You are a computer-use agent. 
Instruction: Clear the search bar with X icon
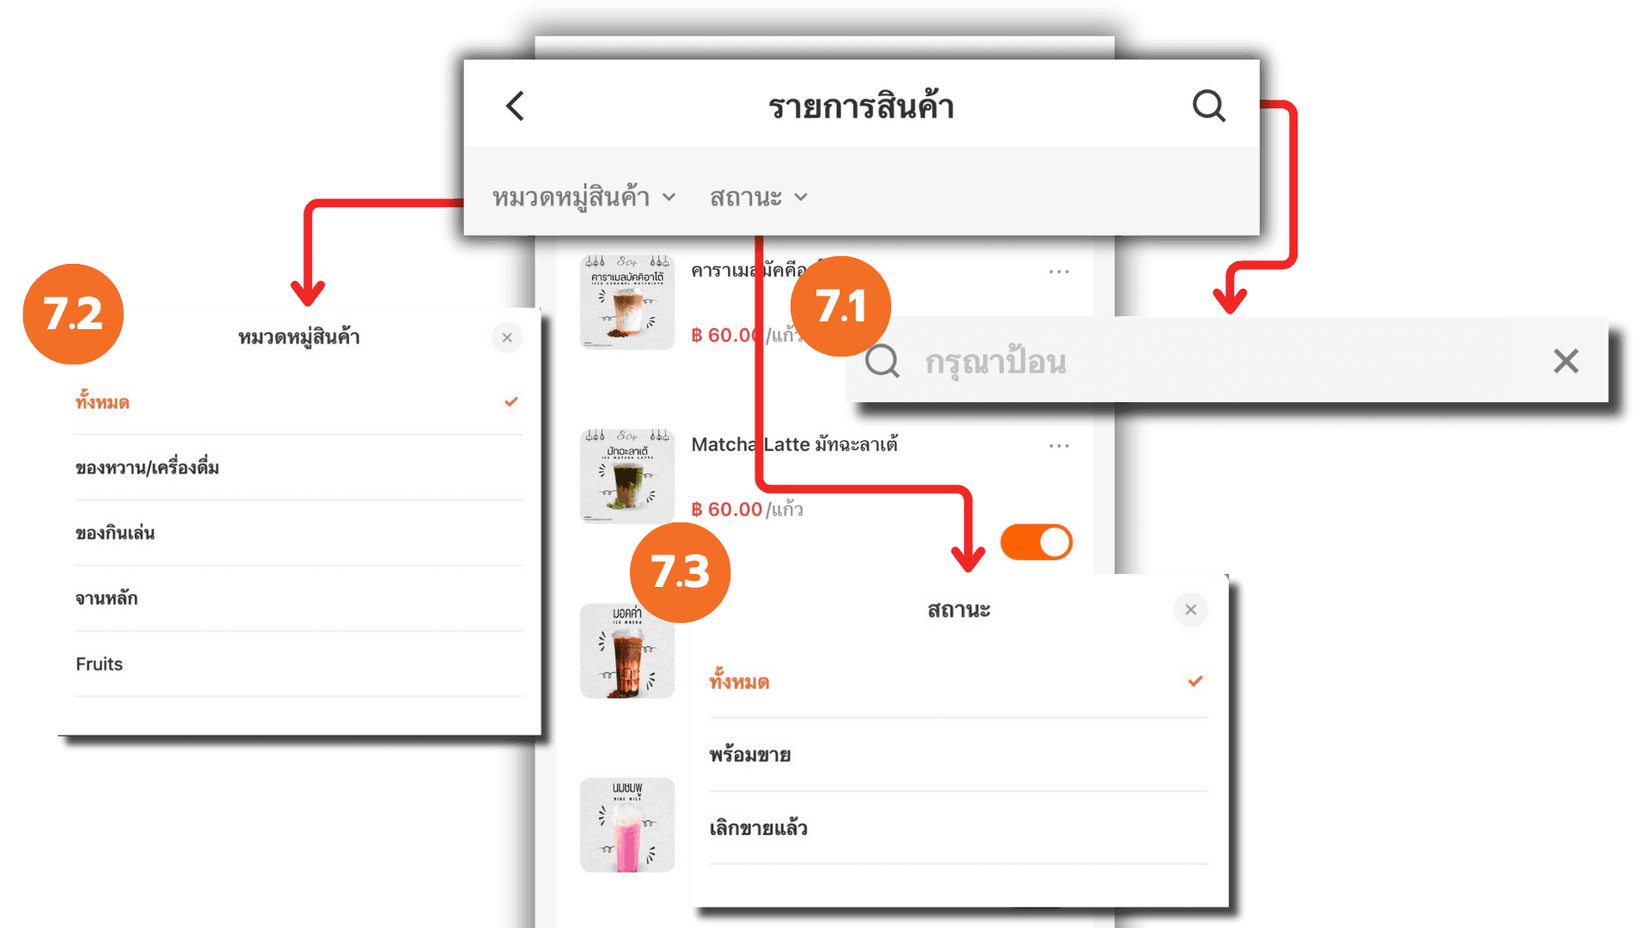click(x=1566, y=361)
